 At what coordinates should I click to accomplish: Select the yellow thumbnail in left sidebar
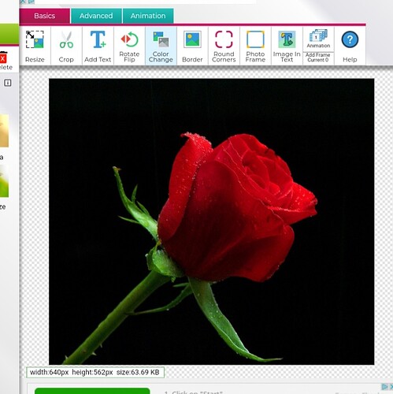[x=4, y=131]
